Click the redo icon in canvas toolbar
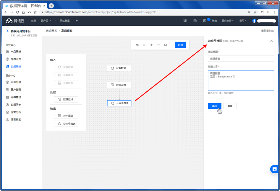280x191 pixels. (x=144, y=45)
